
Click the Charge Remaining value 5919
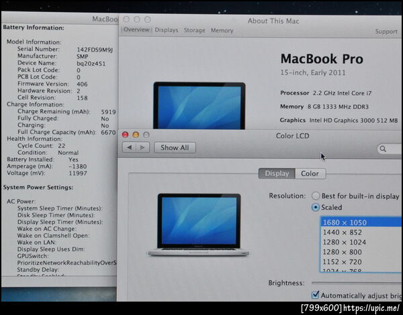click(108, 112)
